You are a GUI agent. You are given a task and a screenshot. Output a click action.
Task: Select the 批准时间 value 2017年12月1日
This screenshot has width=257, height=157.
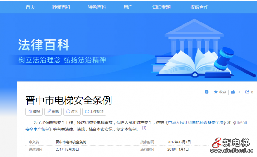179,142
